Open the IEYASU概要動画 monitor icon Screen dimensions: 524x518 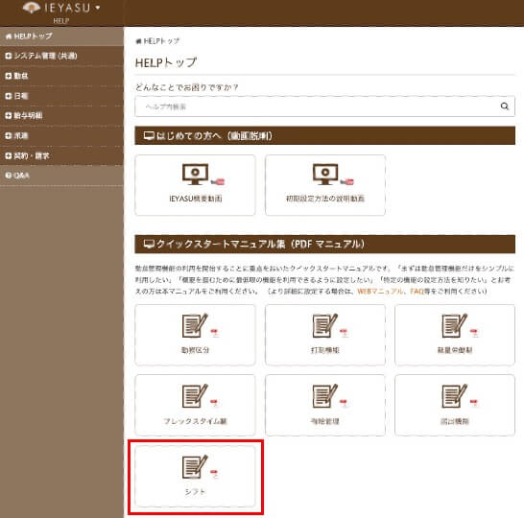(x=195, y=174)
